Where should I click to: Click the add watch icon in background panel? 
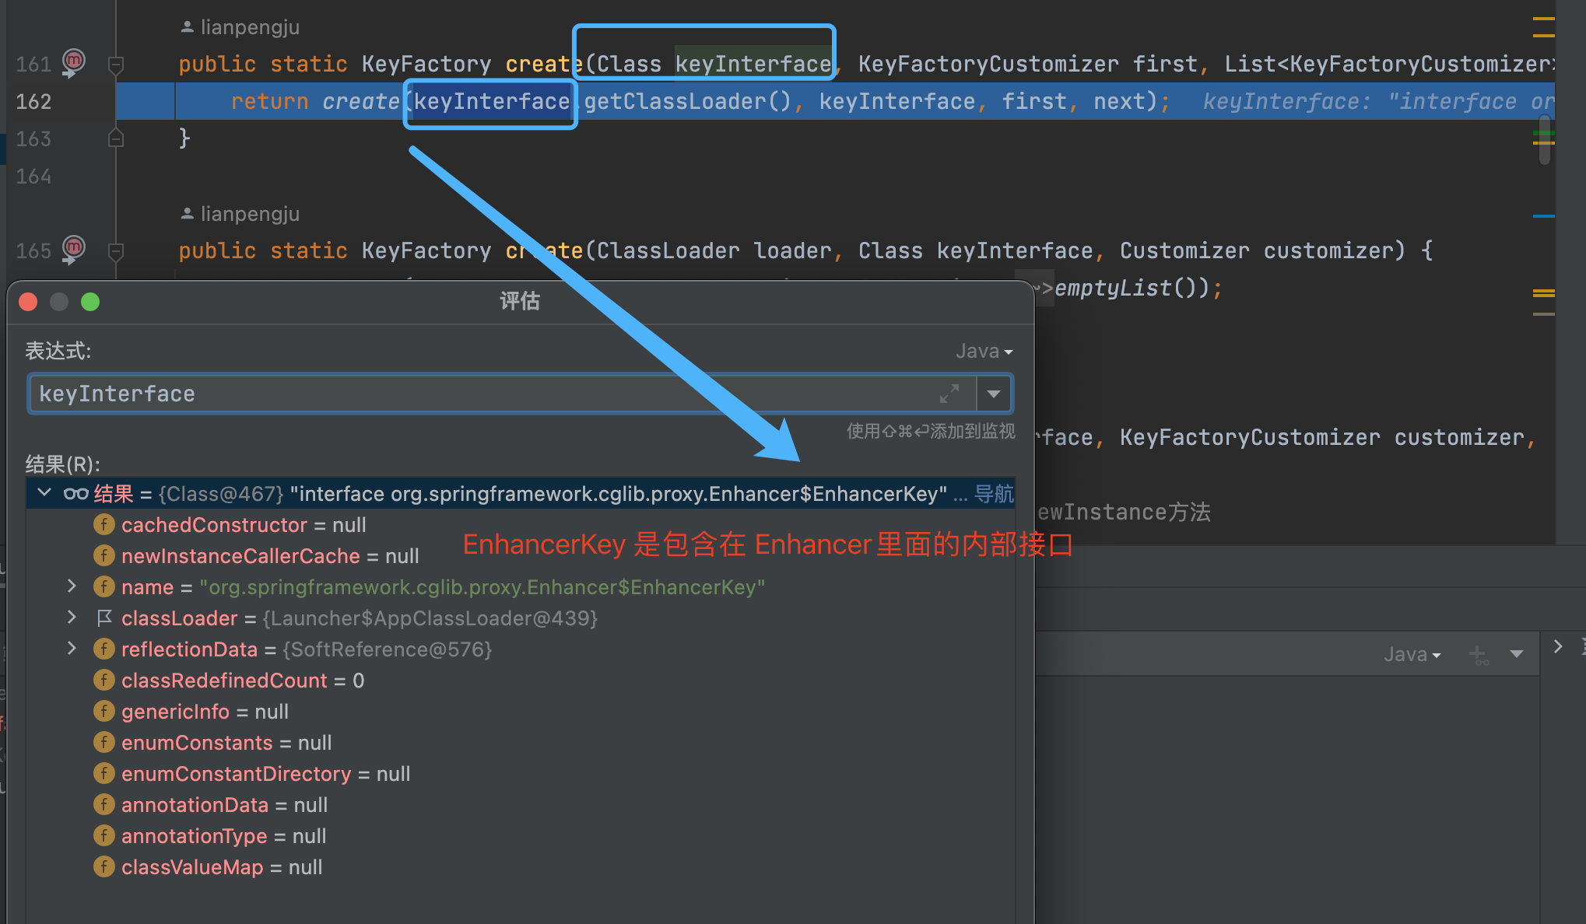point(1479,656)
